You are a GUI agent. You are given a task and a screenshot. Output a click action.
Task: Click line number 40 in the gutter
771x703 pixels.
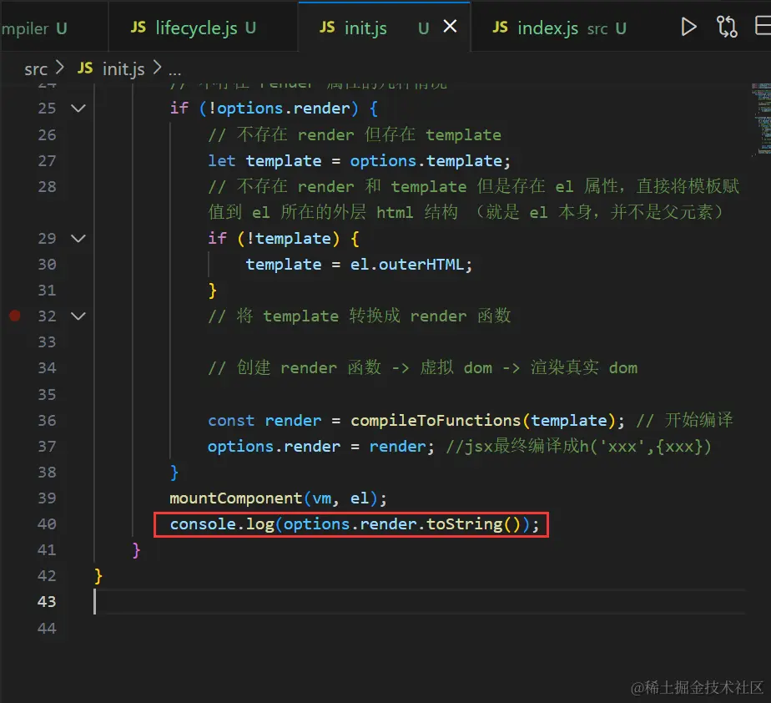pos(47,524)
